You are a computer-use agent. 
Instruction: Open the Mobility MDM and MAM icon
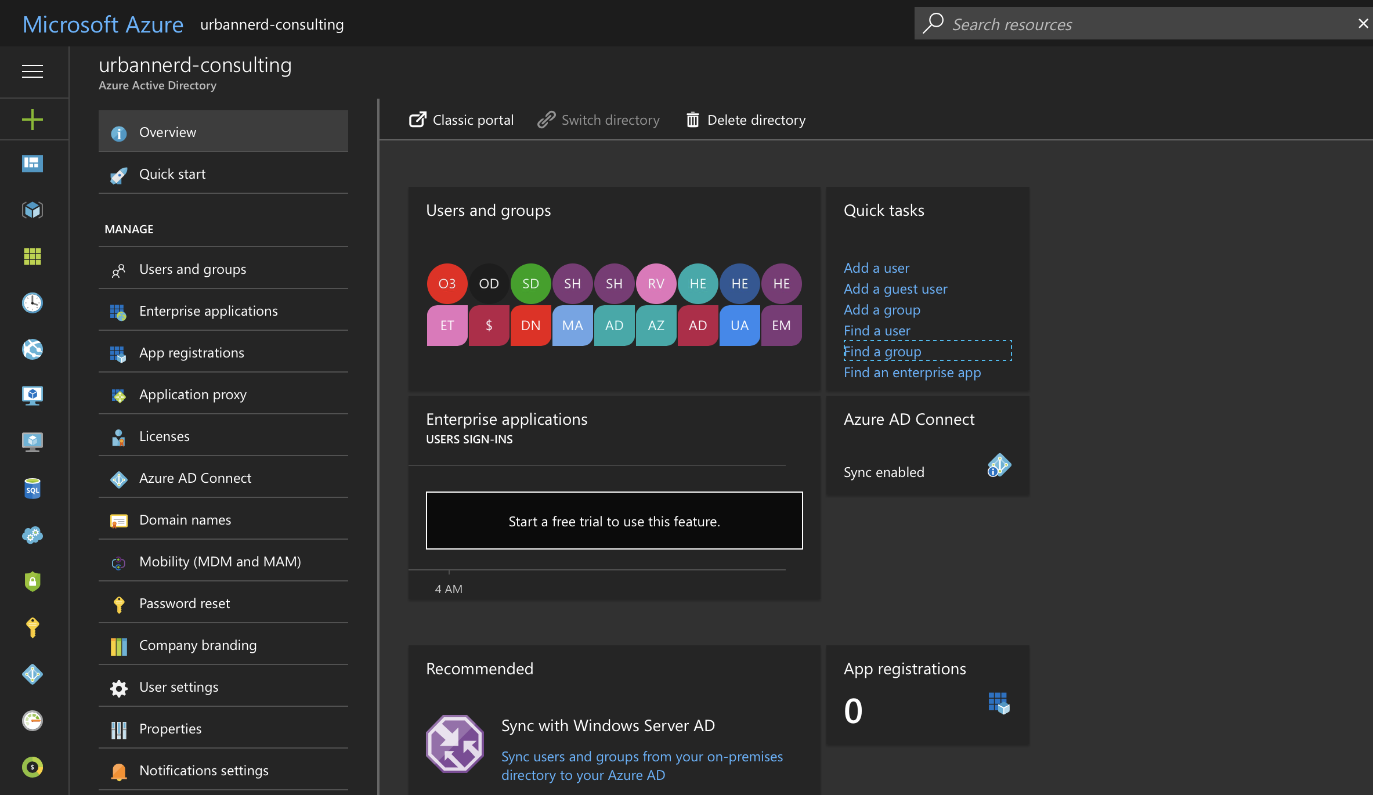pos(117,561)
